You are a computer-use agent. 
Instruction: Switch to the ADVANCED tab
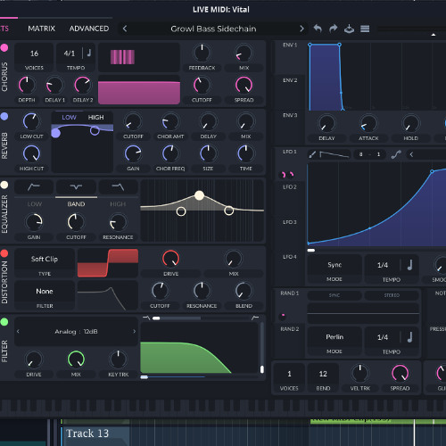[89, 29]
